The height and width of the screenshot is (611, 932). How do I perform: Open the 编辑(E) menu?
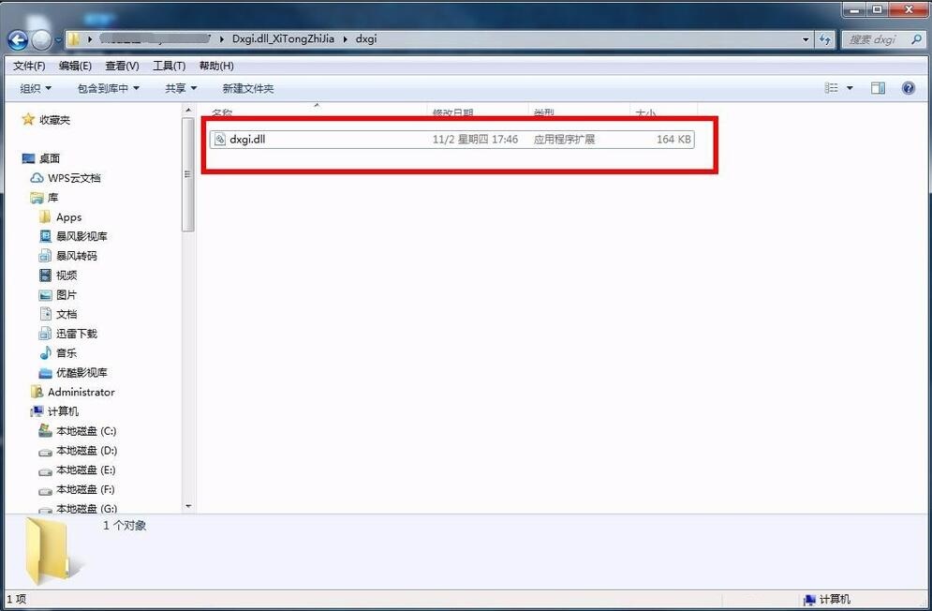[x=76, y=66]
